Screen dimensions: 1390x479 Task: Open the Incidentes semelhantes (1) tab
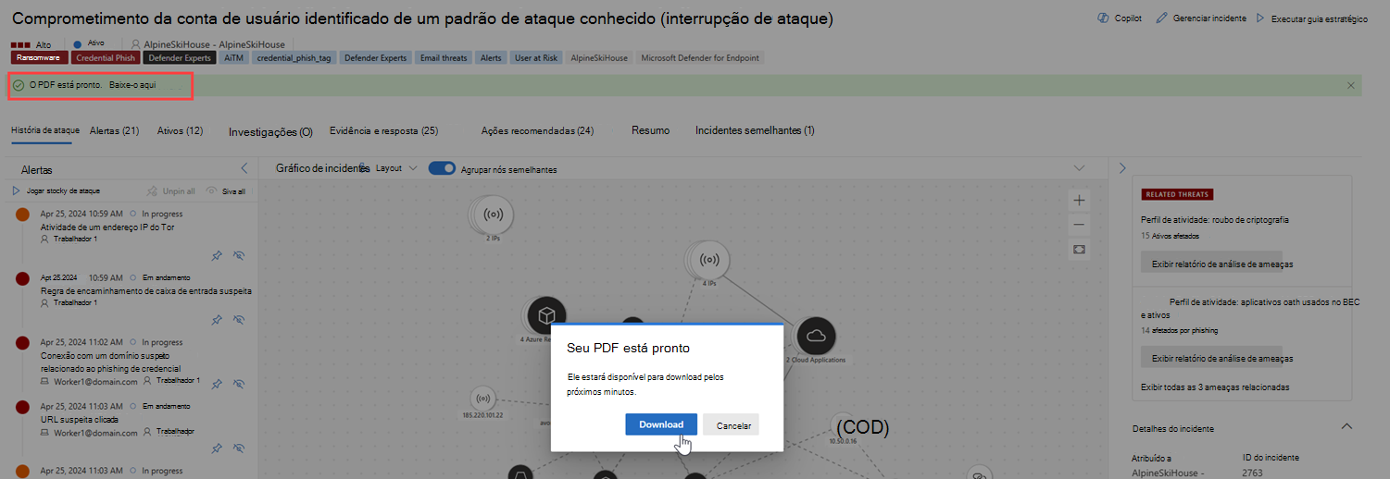pos(755,130)
